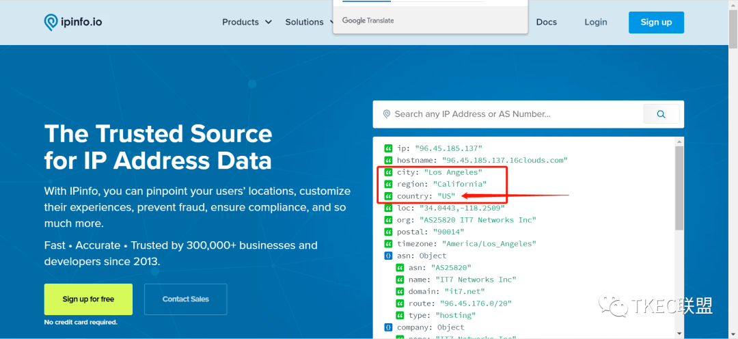
Task: Click the quote icon beside hostname row
Action: [x=388, y=160]
